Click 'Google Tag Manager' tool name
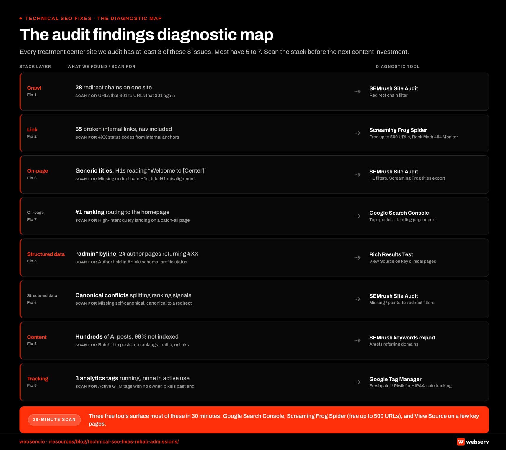 coord(396,379)
